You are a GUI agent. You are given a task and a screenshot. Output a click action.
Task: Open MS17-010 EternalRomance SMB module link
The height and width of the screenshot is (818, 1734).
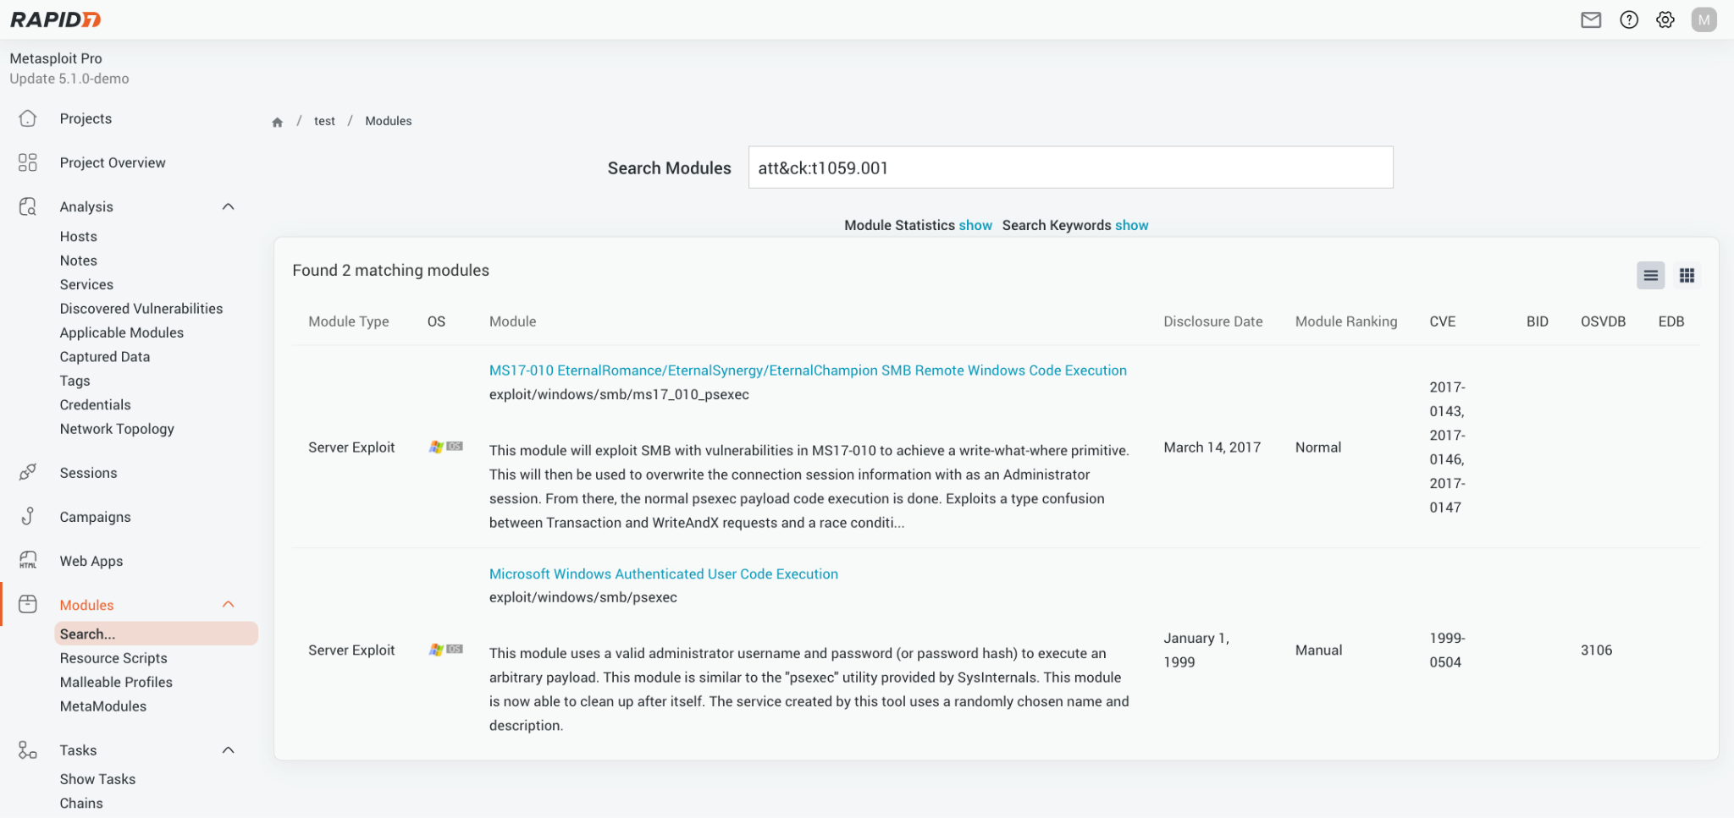808,371
